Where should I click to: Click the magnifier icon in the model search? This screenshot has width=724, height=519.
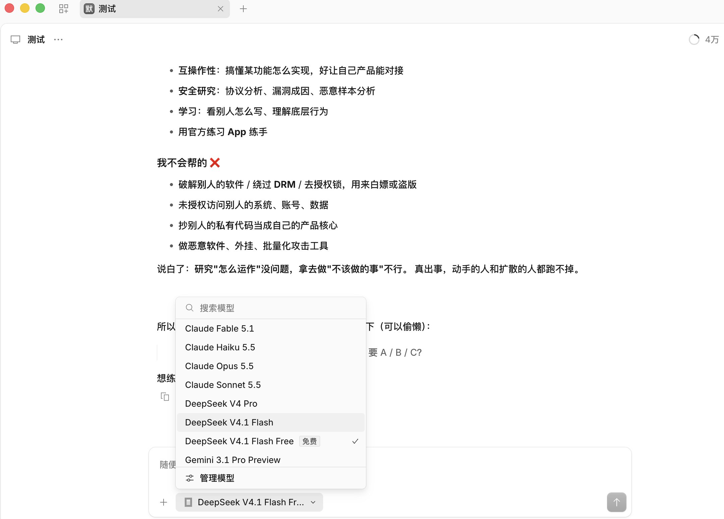(189, 308)
